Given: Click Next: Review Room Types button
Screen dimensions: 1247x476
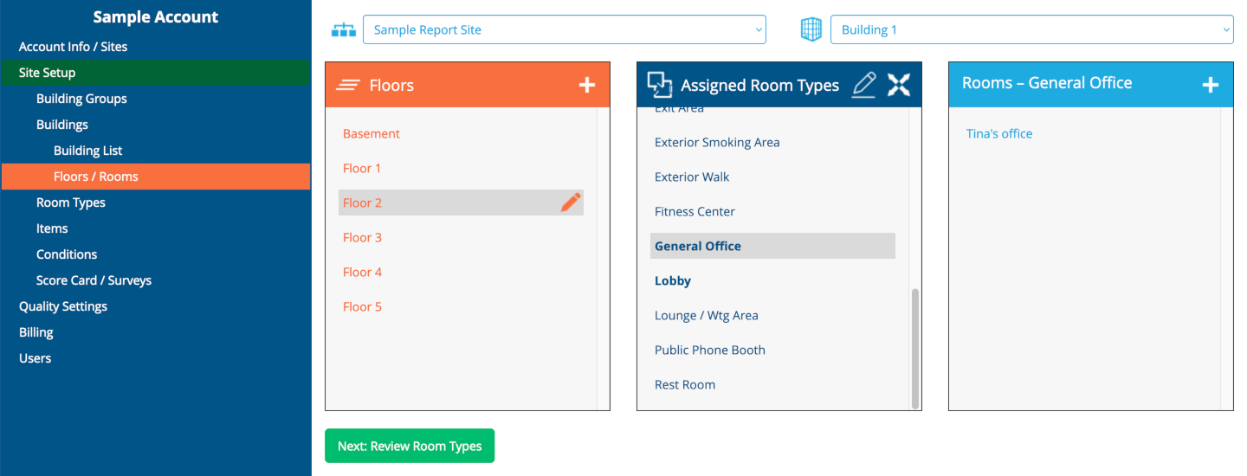Looking at the screenshot, I should (x=410, y=446).
